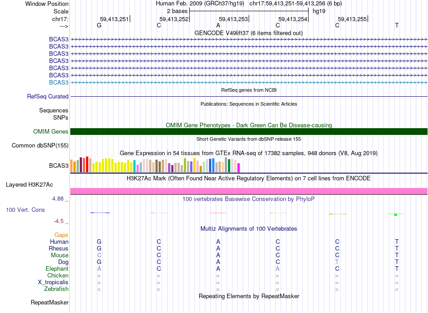Open Publications: Sequences in Scientific Articles title

point(249,104)
